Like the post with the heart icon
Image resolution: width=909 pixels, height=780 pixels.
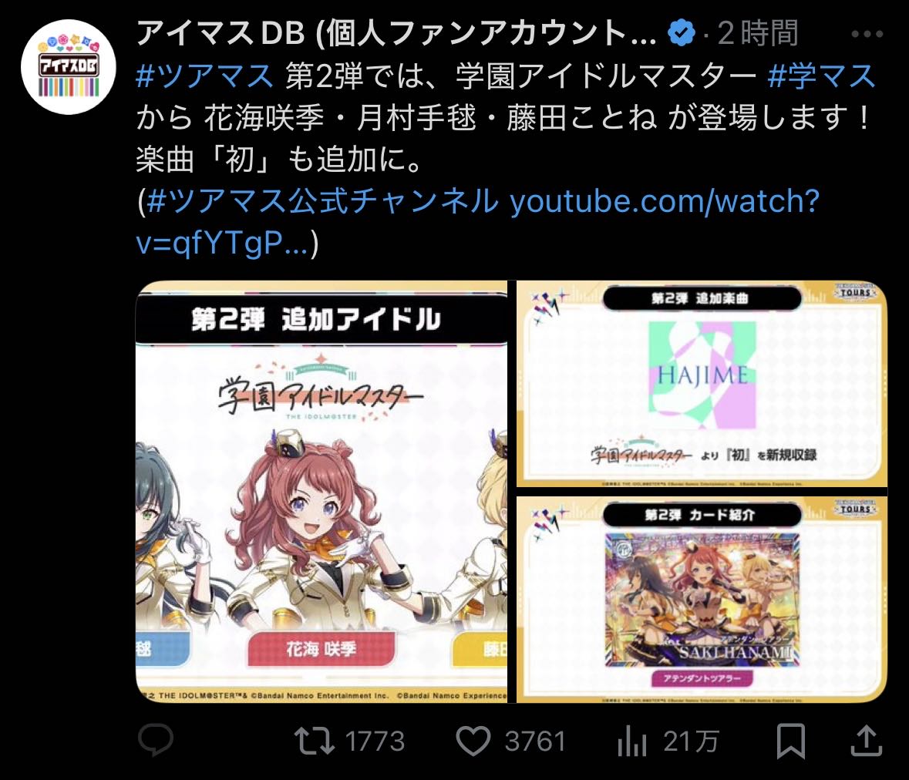(x=473, y=741)
